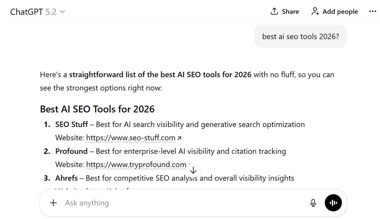Open the three-dot more options menu
380x219 pixels.
coord(372,11)
